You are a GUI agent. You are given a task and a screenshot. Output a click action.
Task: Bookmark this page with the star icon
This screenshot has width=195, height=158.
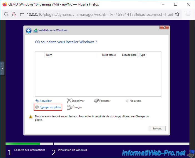177,14
